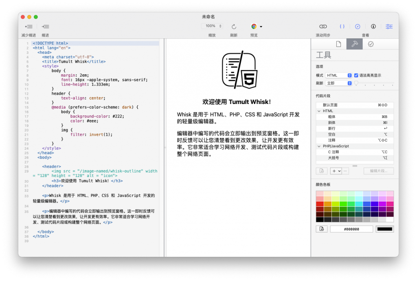Image resolution: width=417 pixels, height=281 pixels.
Task: Select the 注释 snippet under HTML
Action: pos(355,140)
